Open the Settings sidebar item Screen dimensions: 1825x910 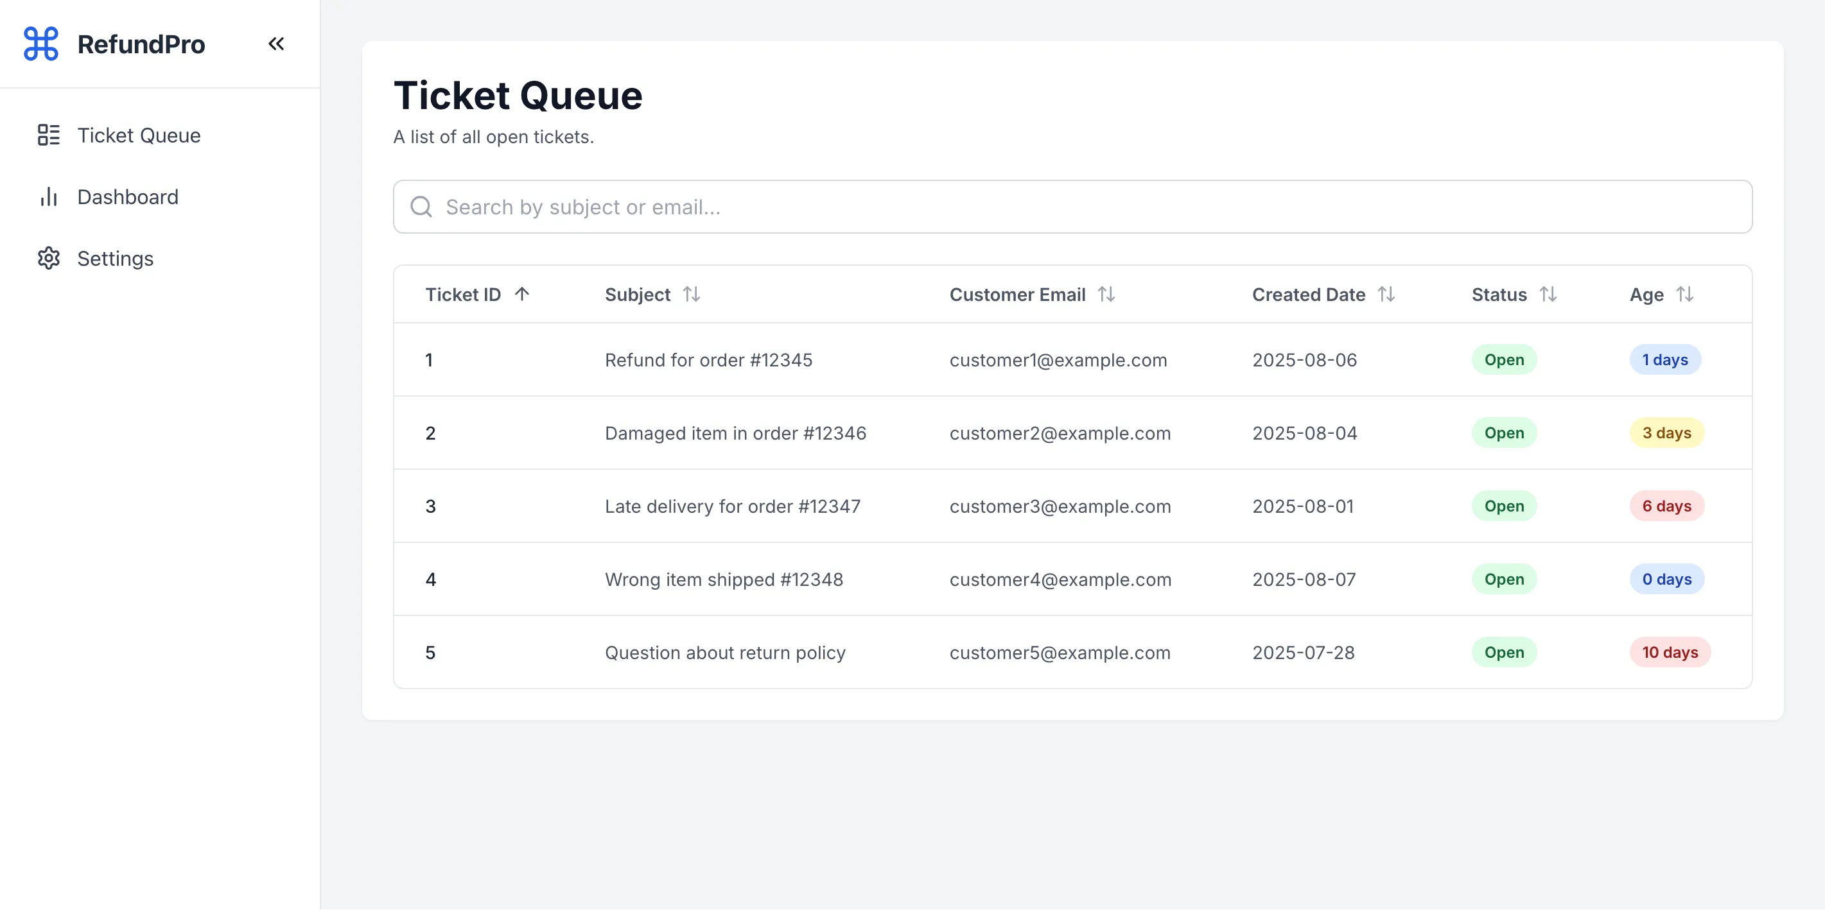pyautogui.click(x=115, y=259)
